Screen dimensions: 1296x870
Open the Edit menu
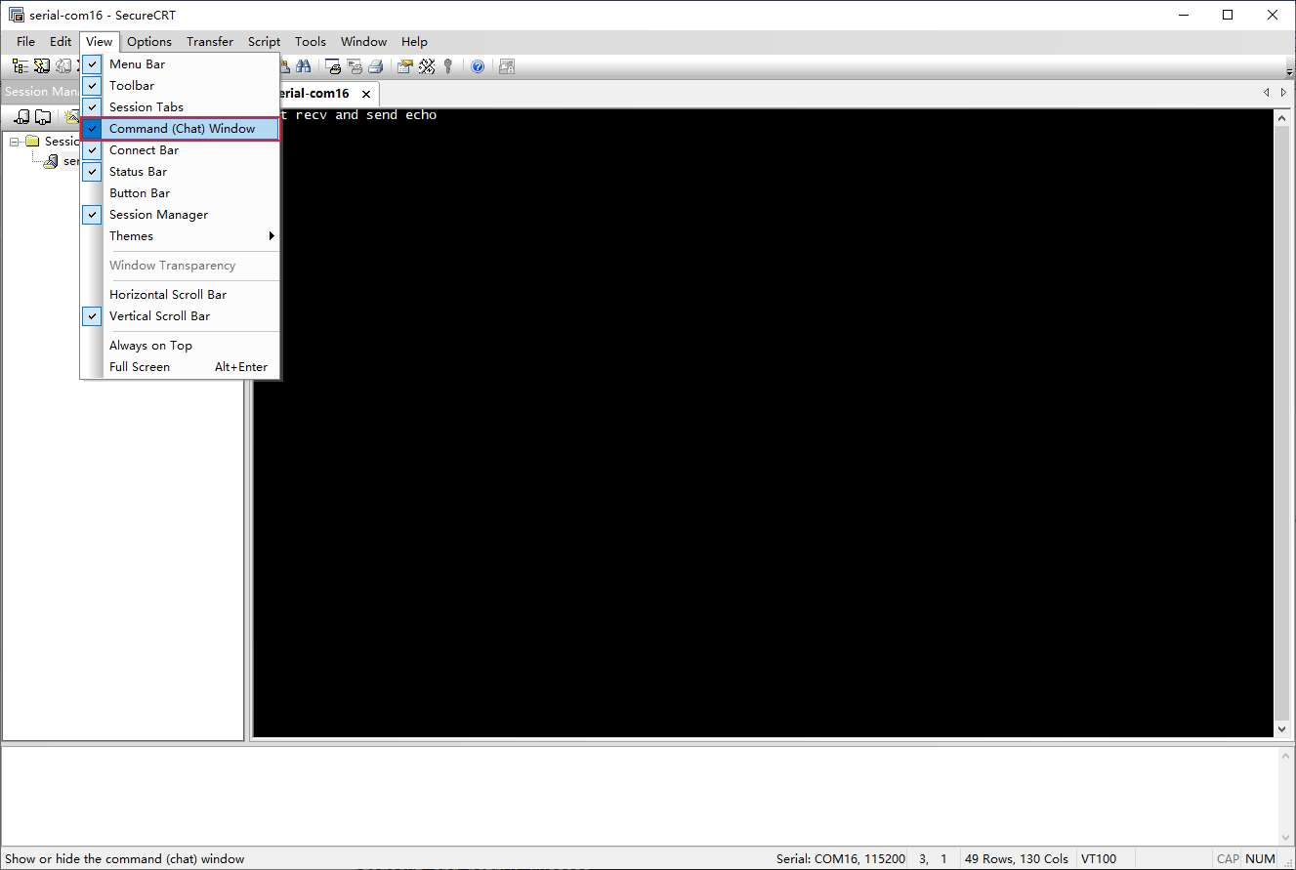click(61, 41)
